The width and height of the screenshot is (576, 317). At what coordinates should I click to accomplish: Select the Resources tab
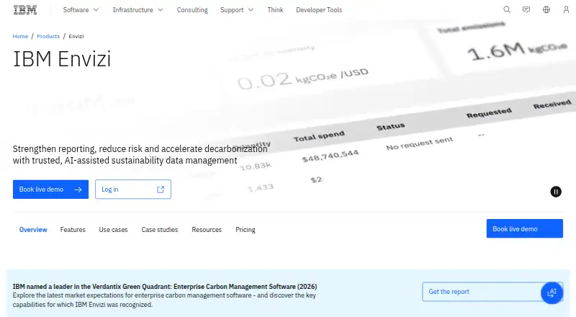(207, 230)
